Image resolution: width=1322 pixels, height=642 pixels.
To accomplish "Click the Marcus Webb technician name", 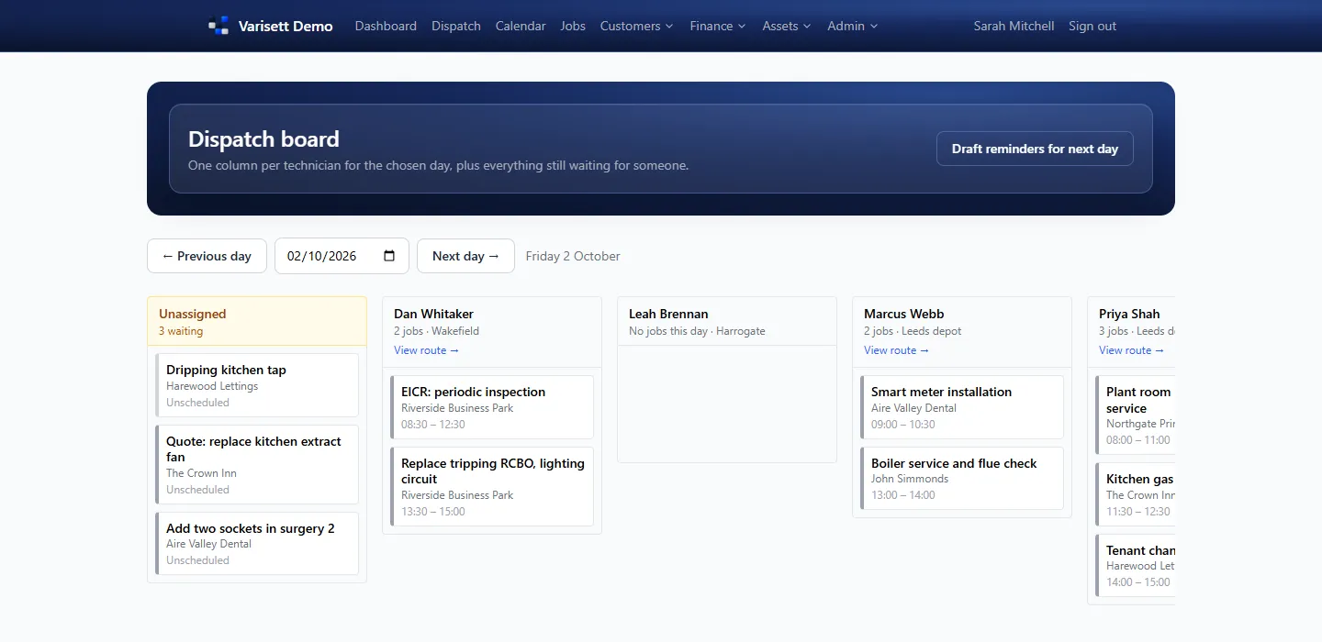I will (903, 314).
